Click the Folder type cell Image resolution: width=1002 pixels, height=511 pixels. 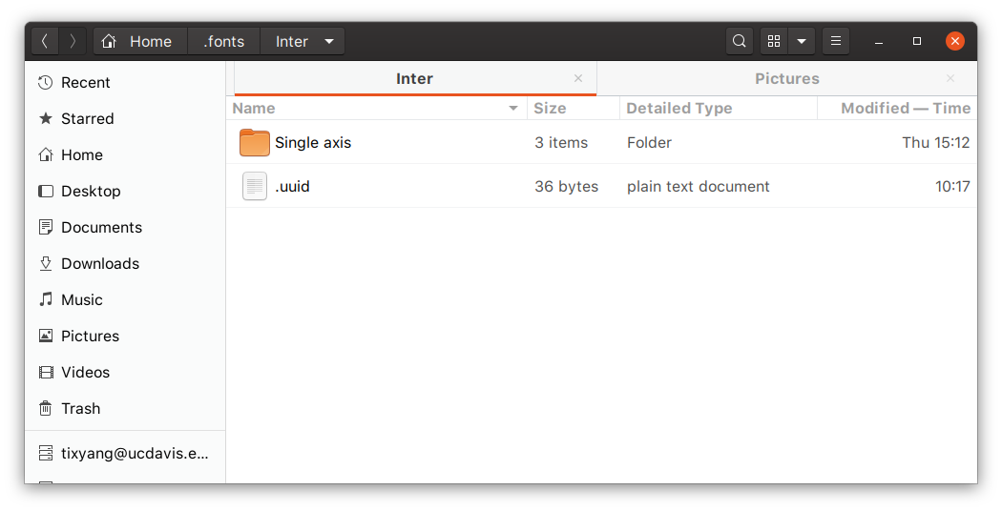pyautogui.click(x=649, y=142)
